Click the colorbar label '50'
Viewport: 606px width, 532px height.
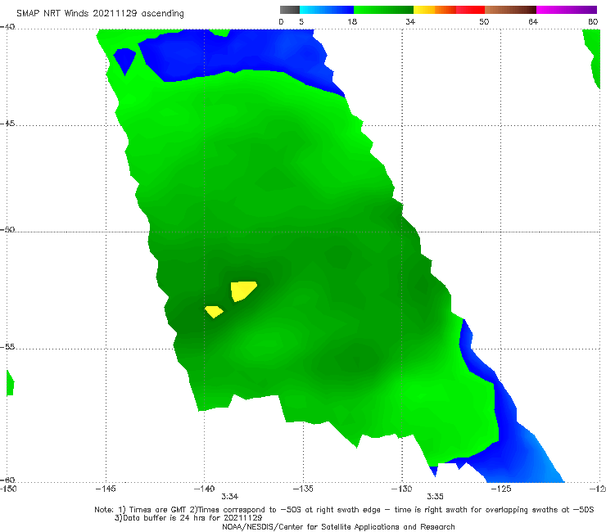(484, 21)
